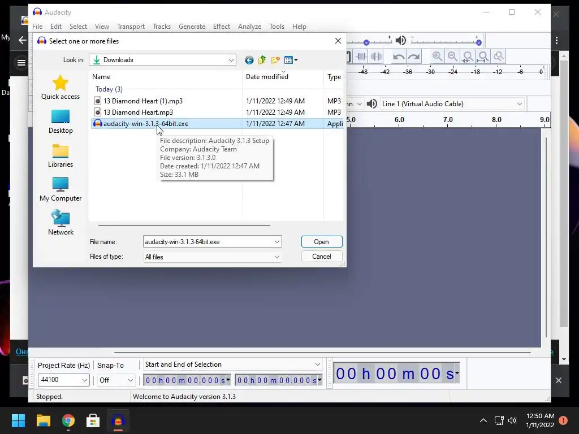Click the Open button in file dialog

[x=322, y=242]
